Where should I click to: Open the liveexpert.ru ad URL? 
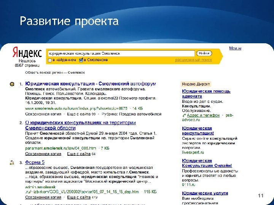[x=193, y=152]
